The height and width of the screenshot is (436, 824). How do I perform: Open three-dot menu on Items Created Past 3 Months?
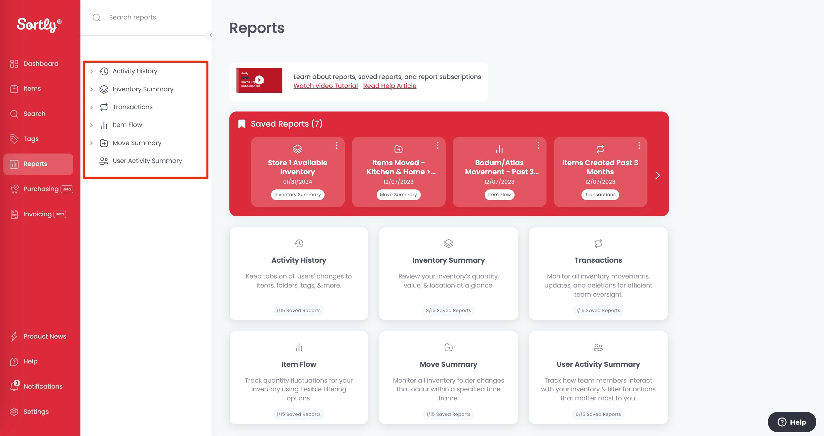coord(639,145)
